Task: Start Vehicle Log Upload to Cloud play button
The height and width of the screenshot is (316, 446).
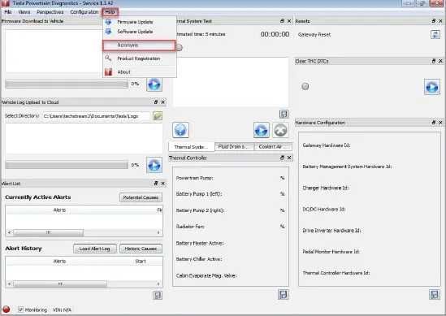Action: pyautogui.click(x=154, y=165)
